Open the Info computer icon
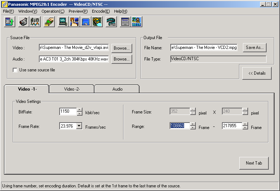280x191 pixels. tap(63, 22)
